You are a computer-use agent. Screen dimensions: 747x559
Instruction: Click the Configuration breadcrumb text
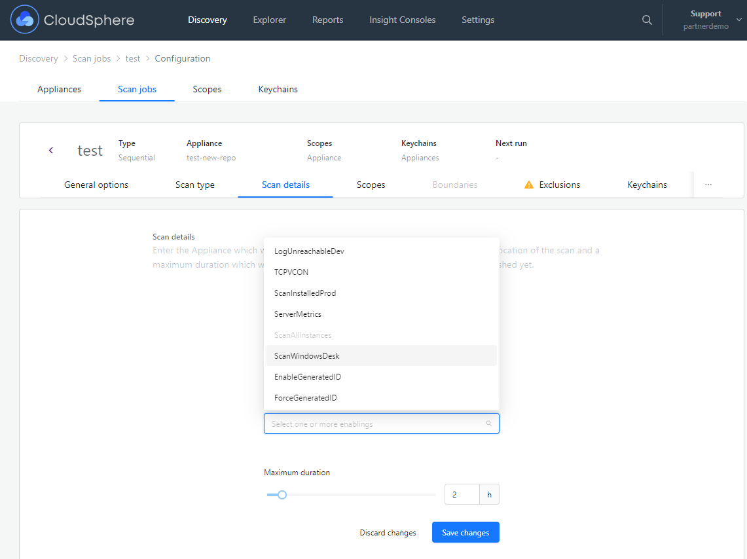[x=183, y=58]
